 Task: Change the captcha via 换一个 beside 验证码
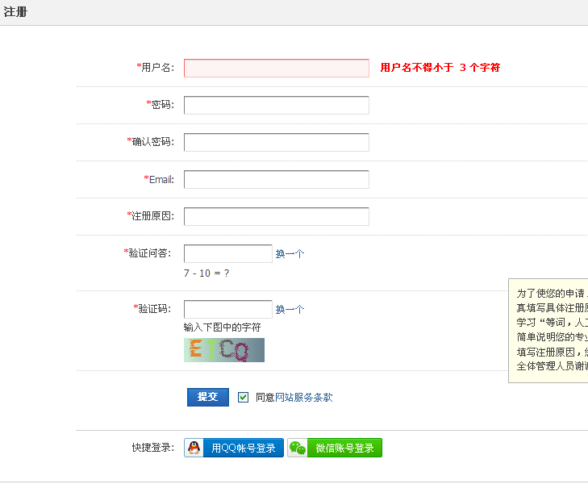[x=290, y=310]
